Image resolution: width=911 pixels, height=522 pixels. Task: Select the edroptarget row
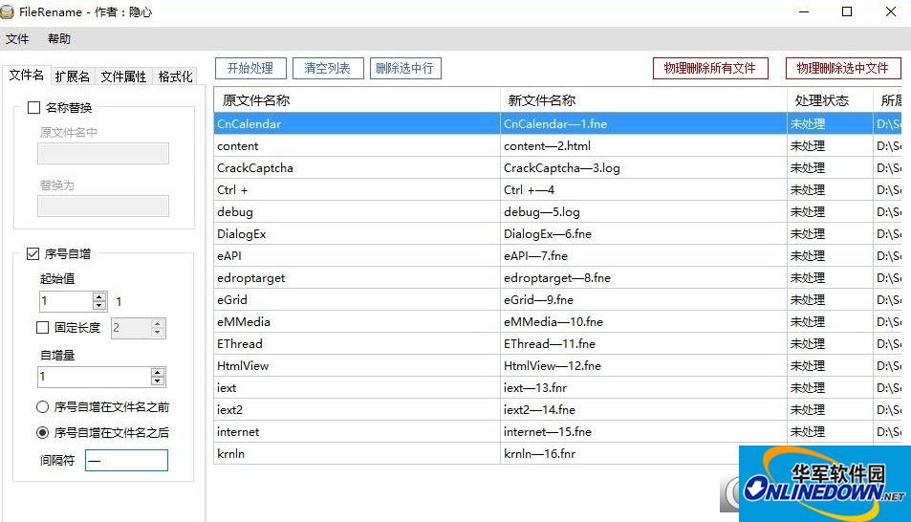click(x=557, y=278)
